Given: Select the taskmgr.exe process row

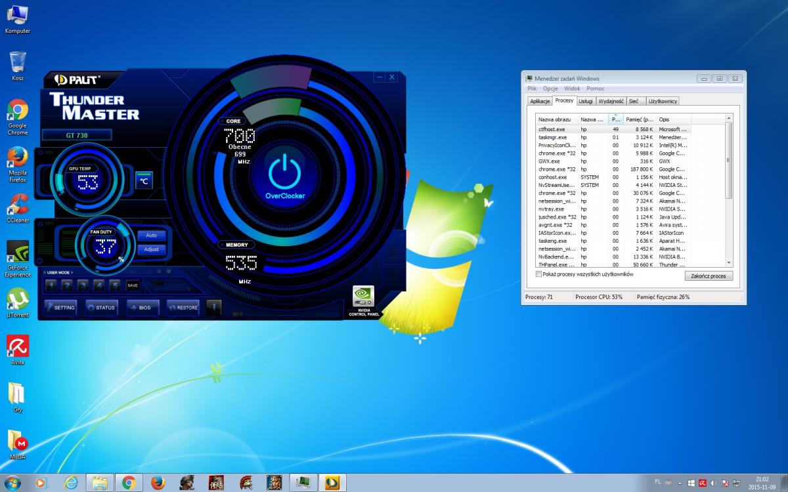Looking at the screenshot, I should click(613, 137).
